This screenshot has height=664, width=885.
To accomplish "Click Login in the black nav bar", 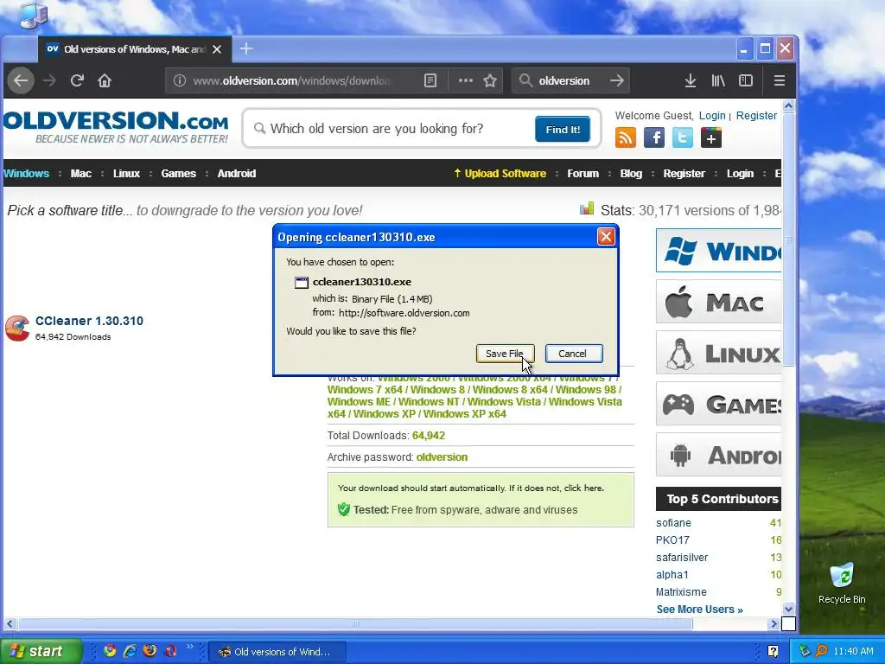I will click(740, 173).
